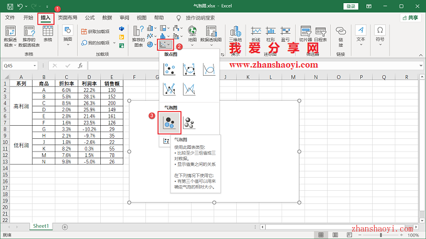Open the Maps dropdown
Screen dimensions: 426x239
pos(192,36)
